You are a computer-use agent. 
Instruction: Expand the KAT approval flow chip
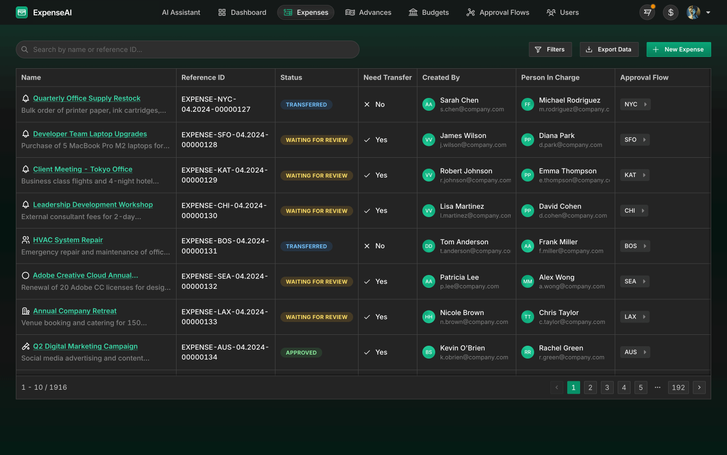click(635, 175)
